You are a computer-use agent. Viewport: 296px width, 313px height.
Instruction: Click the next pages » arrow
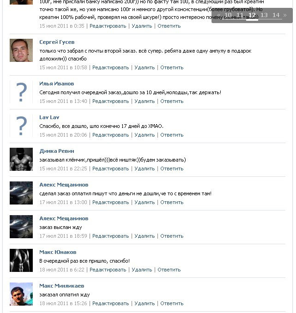tap(285, 15)
